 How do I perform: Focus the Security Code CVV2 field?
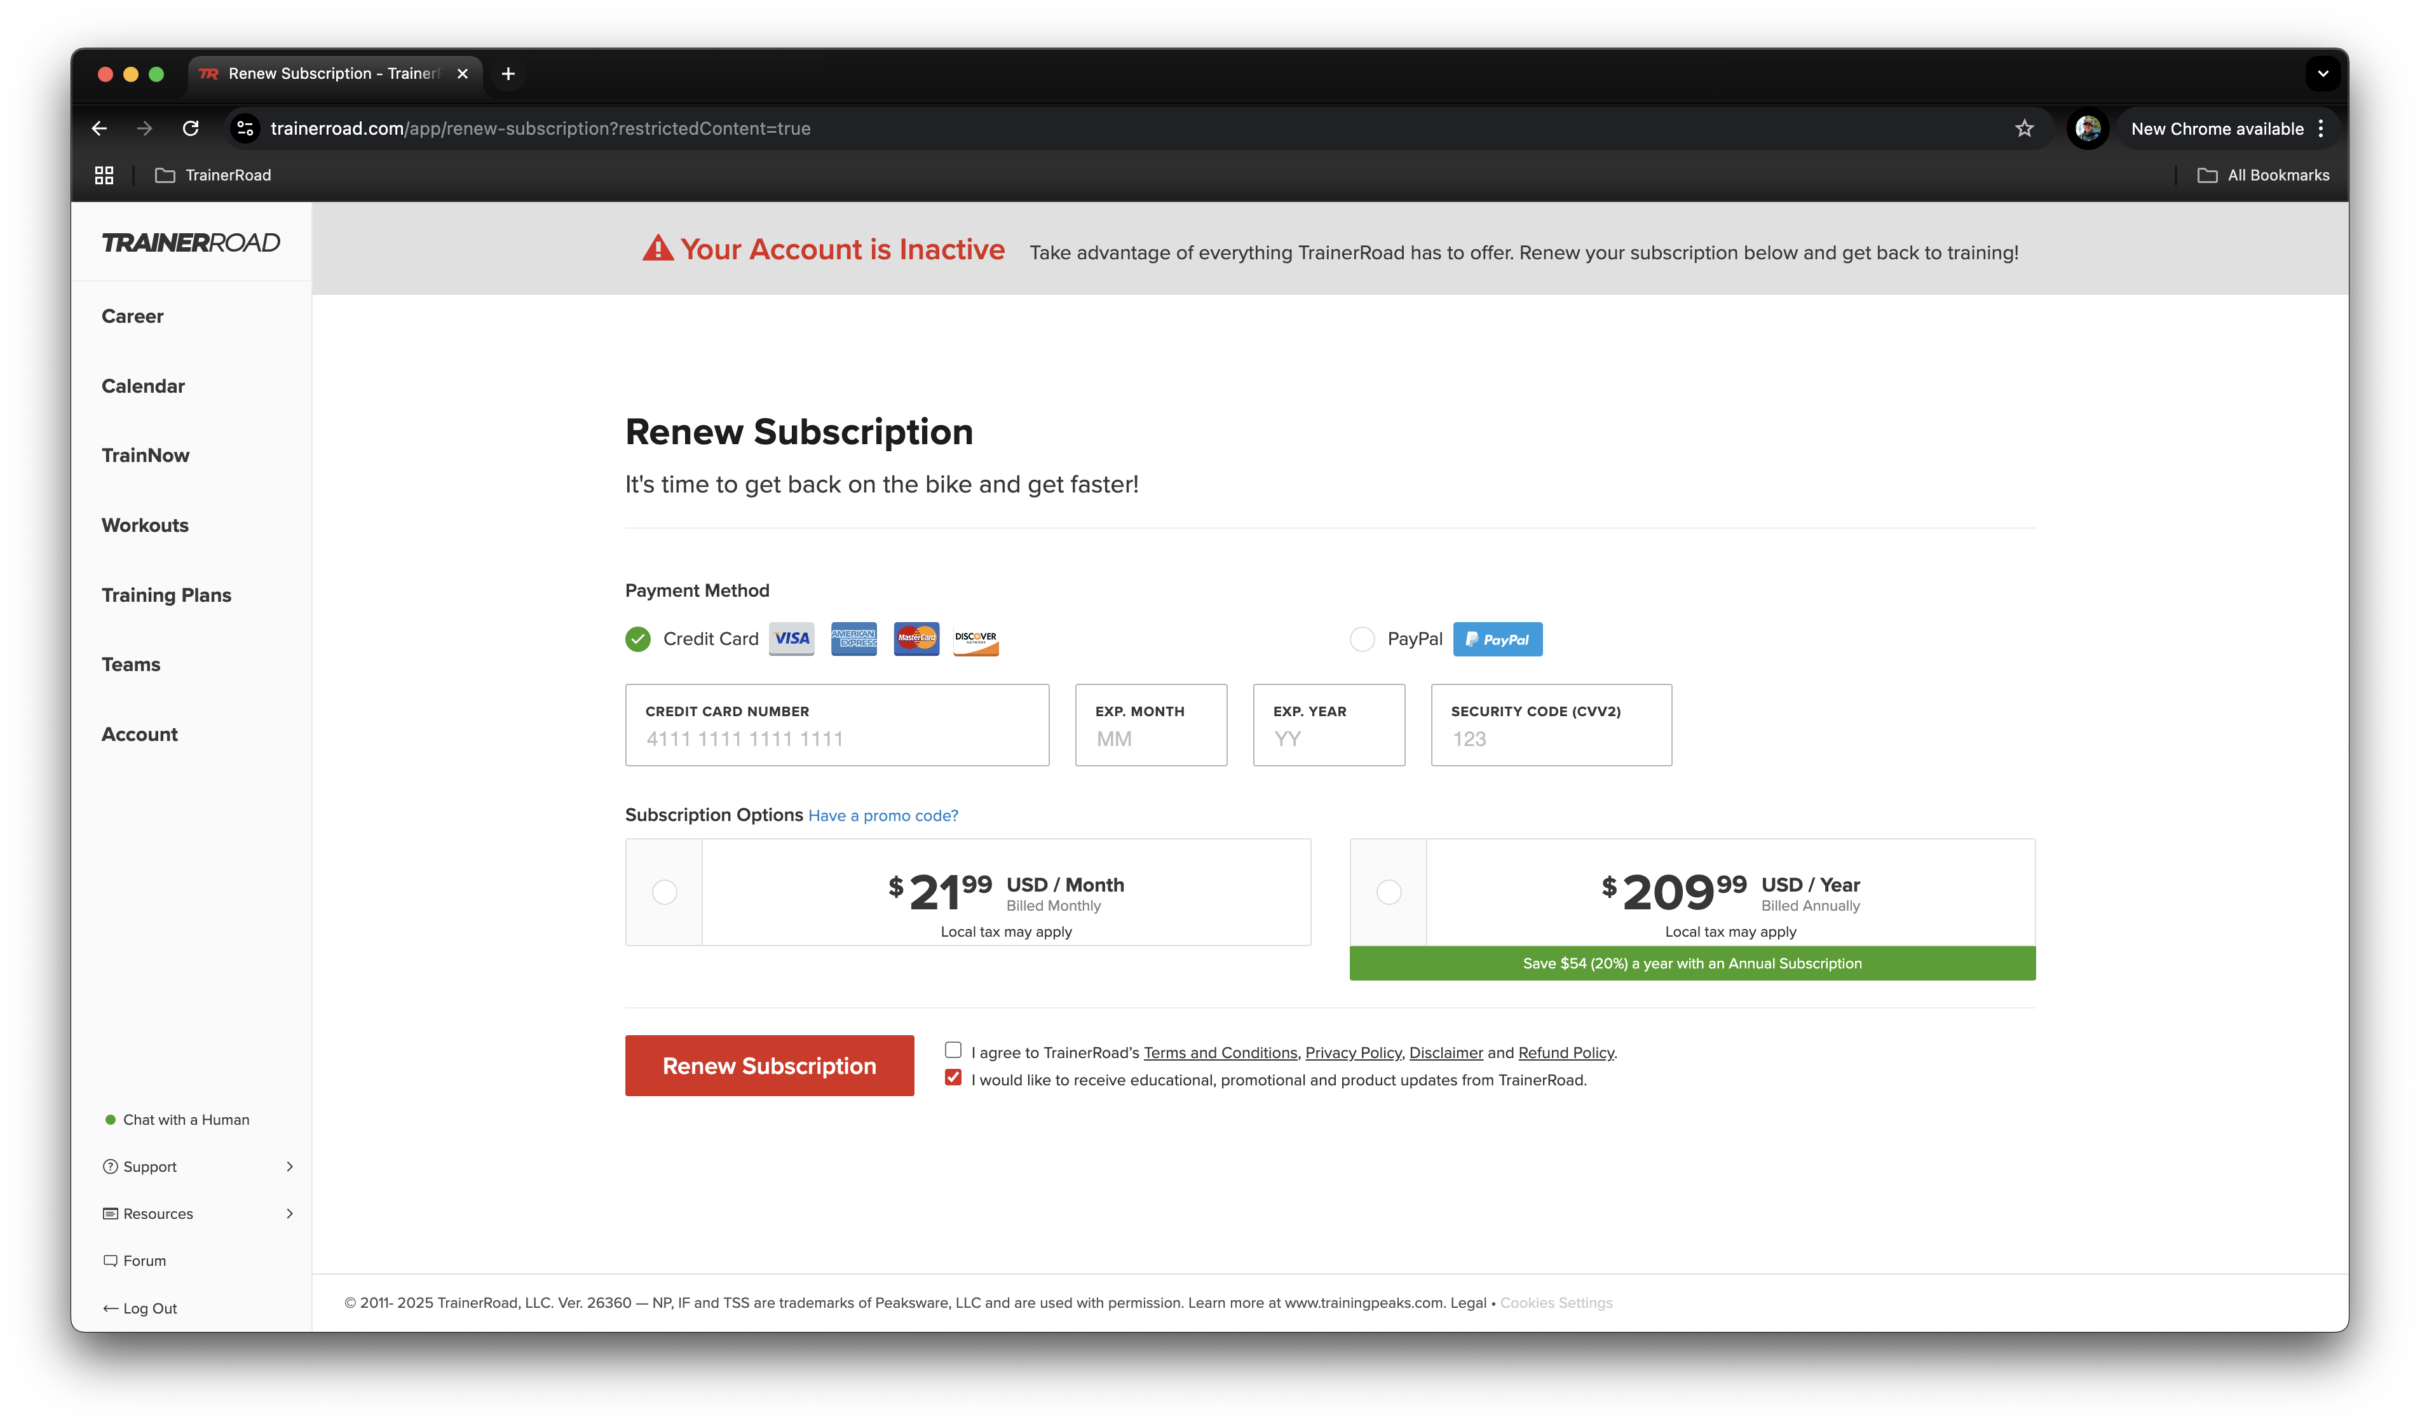(x=1551, y=726)
